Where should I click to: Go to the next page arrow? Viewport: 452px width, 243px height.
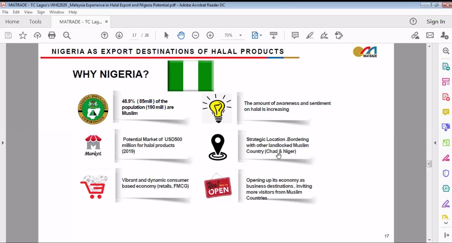pos(119,35)
